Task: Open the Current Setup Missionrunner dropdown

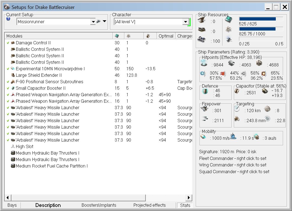Action: (x=93, y=22)
